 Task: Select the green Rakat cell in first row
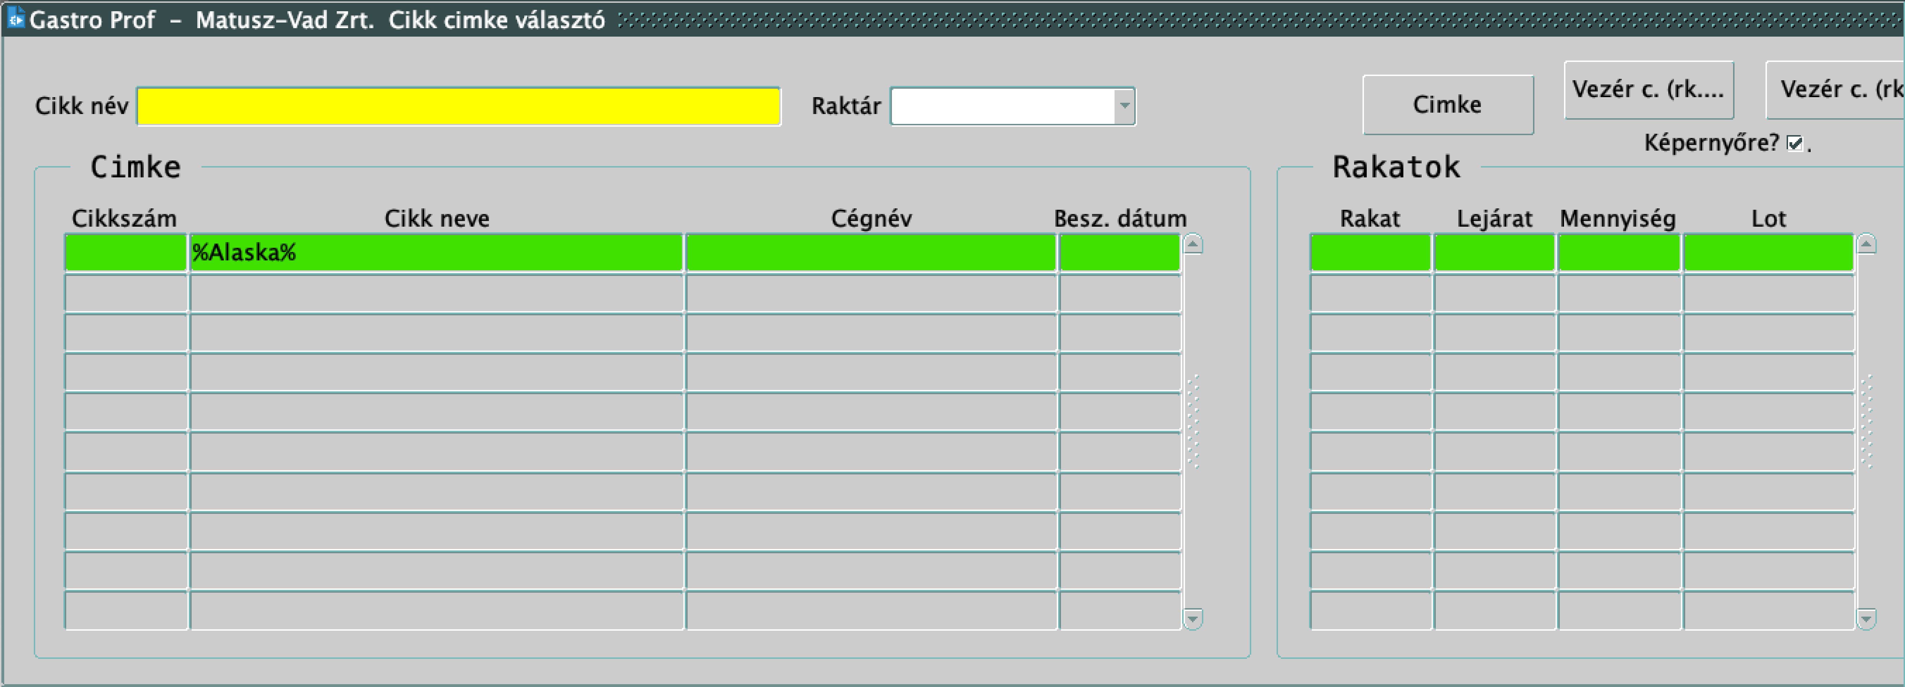tap(1370, 253)
